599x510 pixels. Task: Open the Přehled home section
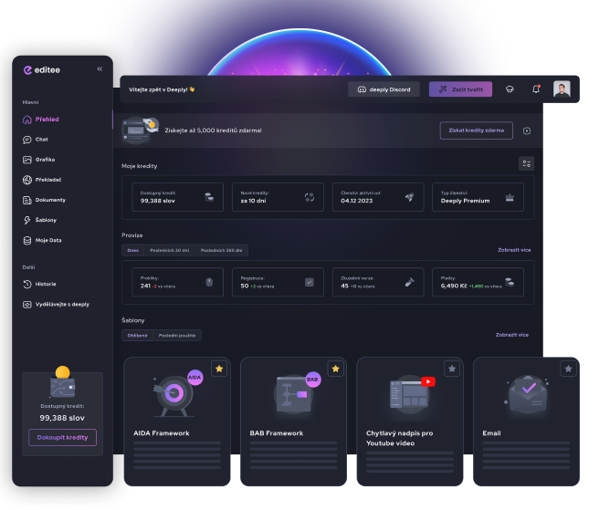pos(41,120)
